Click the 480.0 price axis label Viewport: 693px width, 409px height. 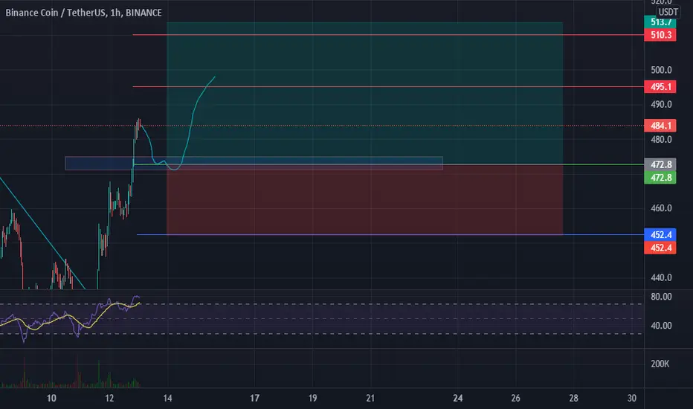[x=661, y=139]
